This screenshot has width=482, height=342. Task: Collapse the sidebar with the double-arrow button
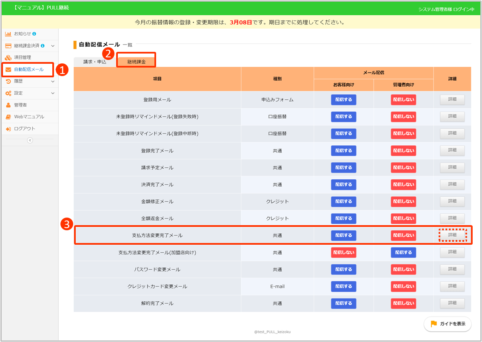(30, 141)
